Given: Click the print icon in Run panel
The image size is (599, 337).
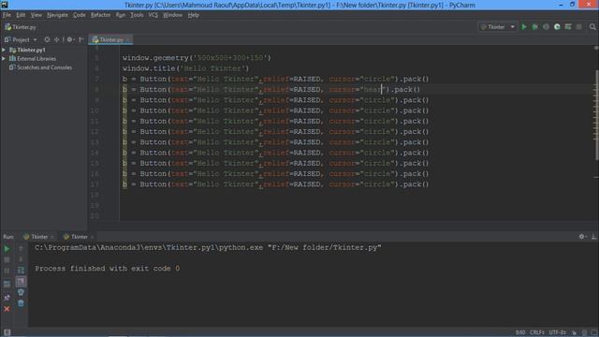Looking at the screenshot, I should pos(21,292).
